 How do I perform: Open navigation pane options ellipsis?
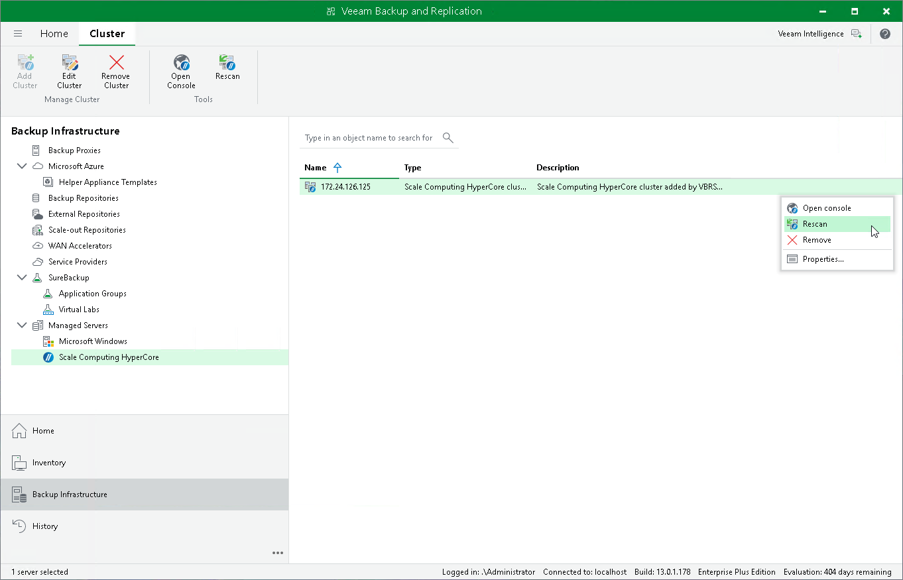pyautogui.click(x=278, y=553)
